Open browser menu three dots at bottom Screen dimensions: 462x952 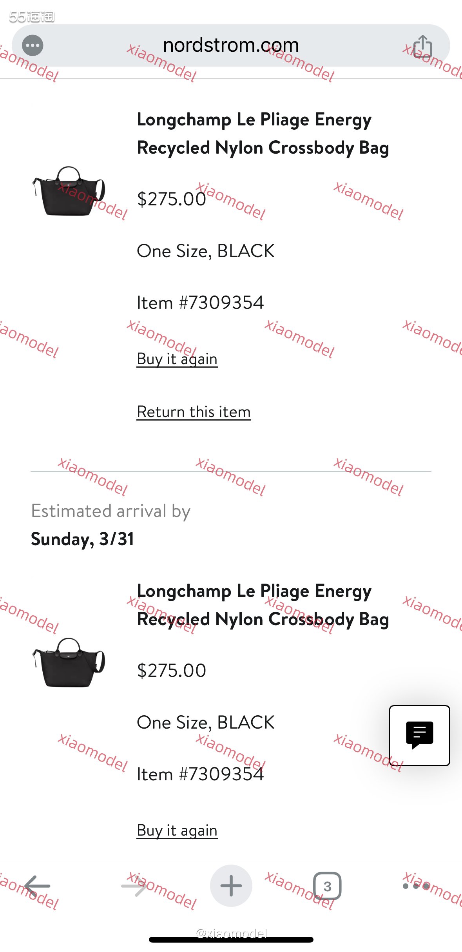pos(416,886)
